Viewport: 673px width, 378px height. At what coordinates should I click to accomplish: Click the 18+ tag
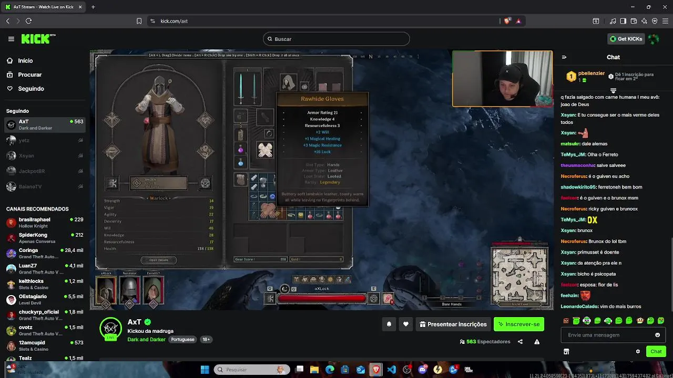point(206,340)
